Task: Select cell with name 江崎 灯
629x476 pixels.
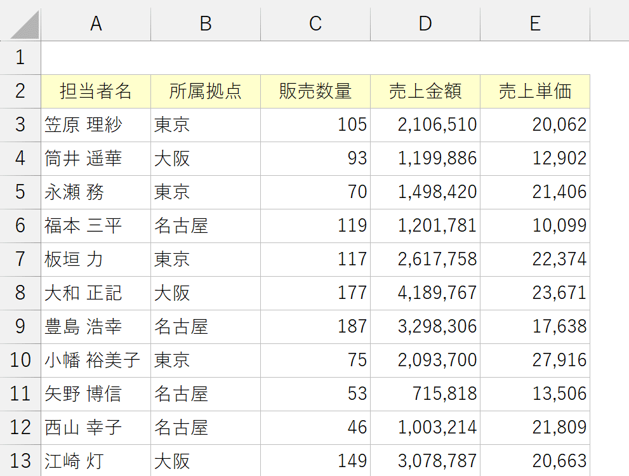Action: (96, 461)
